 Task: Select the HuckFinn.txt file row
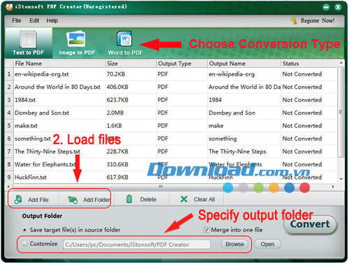(171, 178)
